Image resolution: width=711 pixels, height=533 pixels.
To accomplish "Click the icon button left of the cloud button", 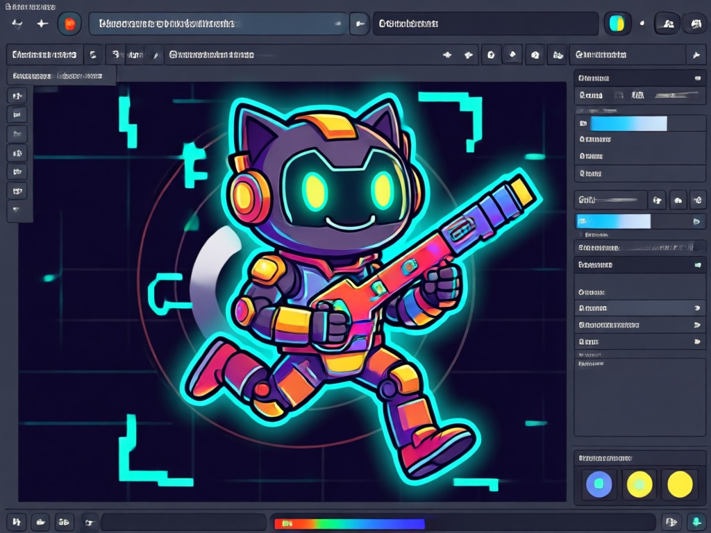I will [657, 200].
